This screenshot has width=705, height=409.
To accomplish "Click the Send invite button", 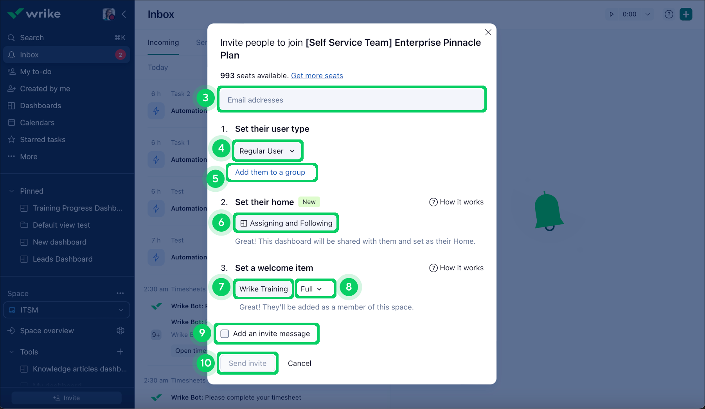I will click(247, 363).
